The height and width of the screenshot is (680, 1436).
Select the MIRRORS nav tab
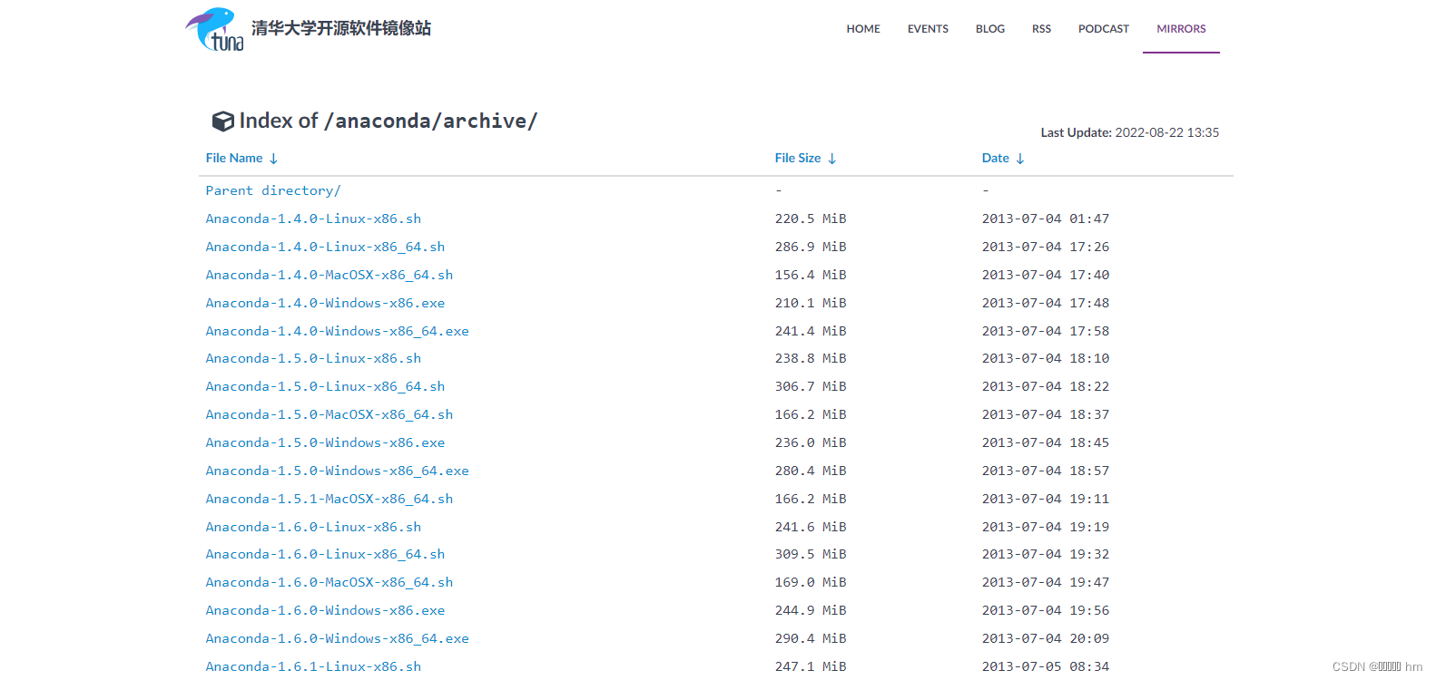coord(1181,29)
